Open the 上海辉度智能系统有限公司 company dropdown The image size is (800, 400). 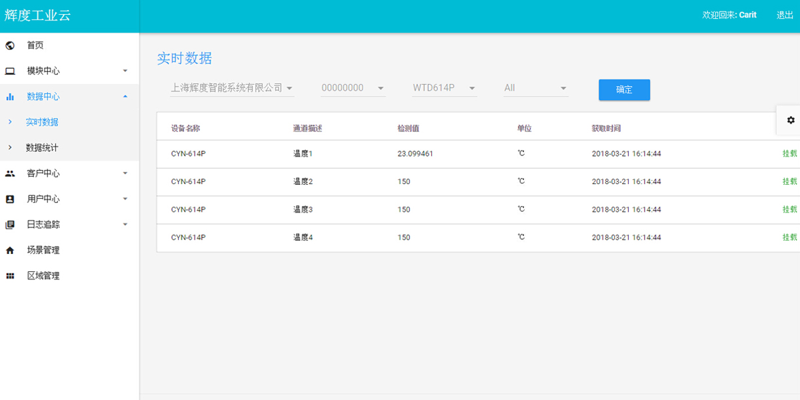[x=231, y=88]
